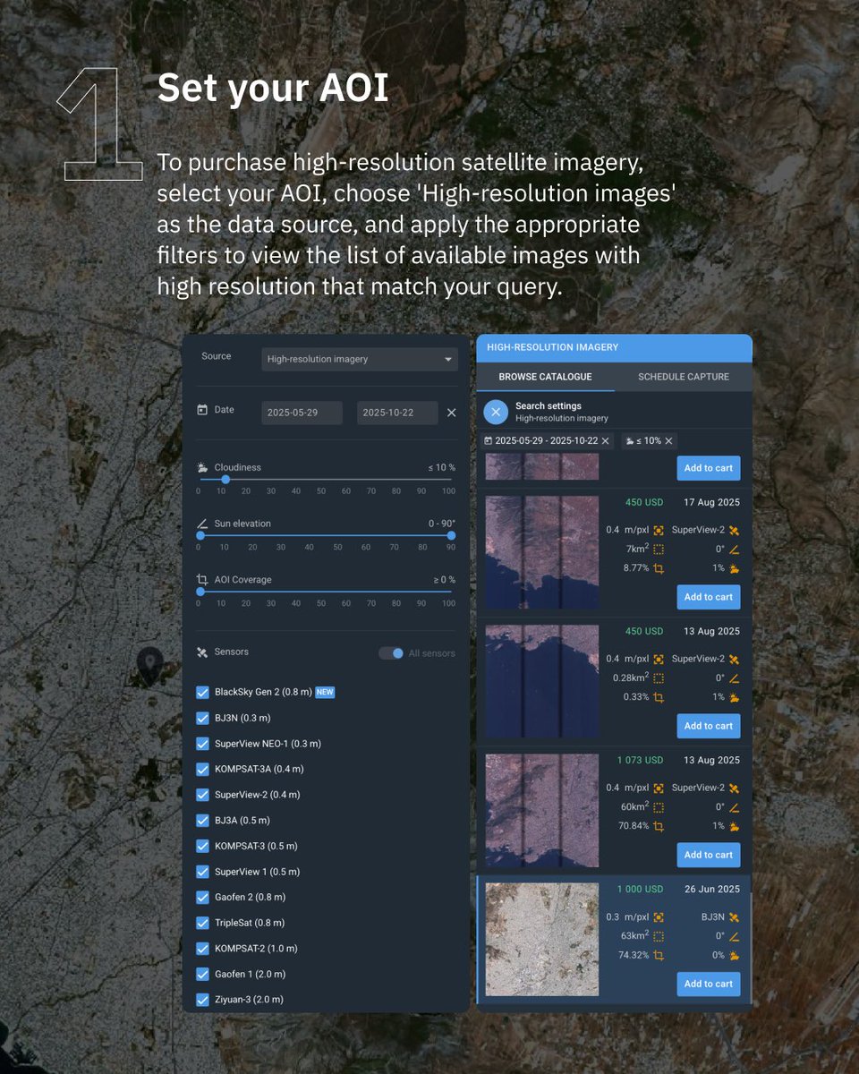Click the results list scrollbar

click(750, 949)
